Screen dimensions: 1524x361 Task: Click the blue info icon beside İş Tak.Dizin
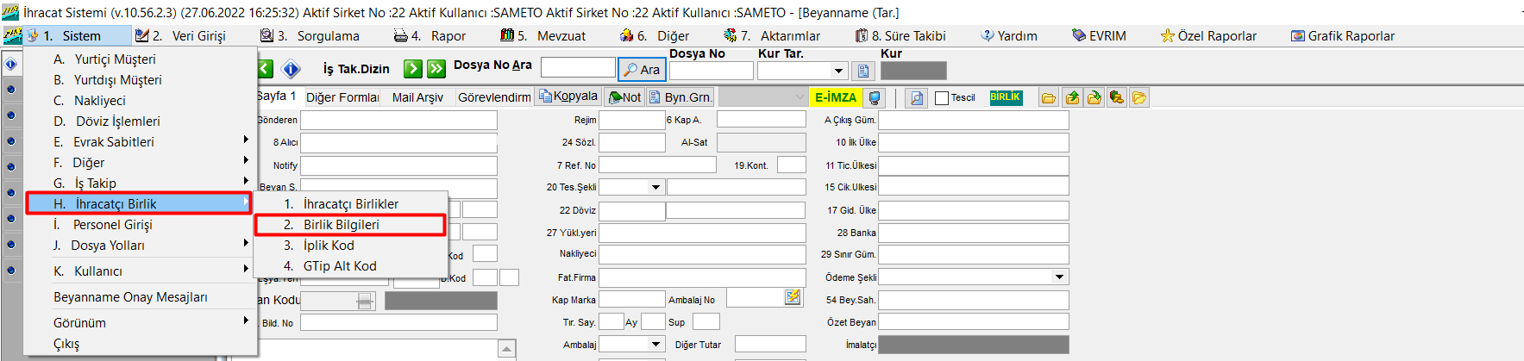[x=292, y=69]
